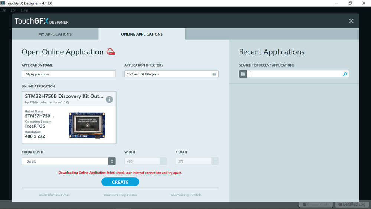371x209 pixels.
Task: Click the 480 x 272 resolution text
Action: pyautogui.click(x=35, y=136)
